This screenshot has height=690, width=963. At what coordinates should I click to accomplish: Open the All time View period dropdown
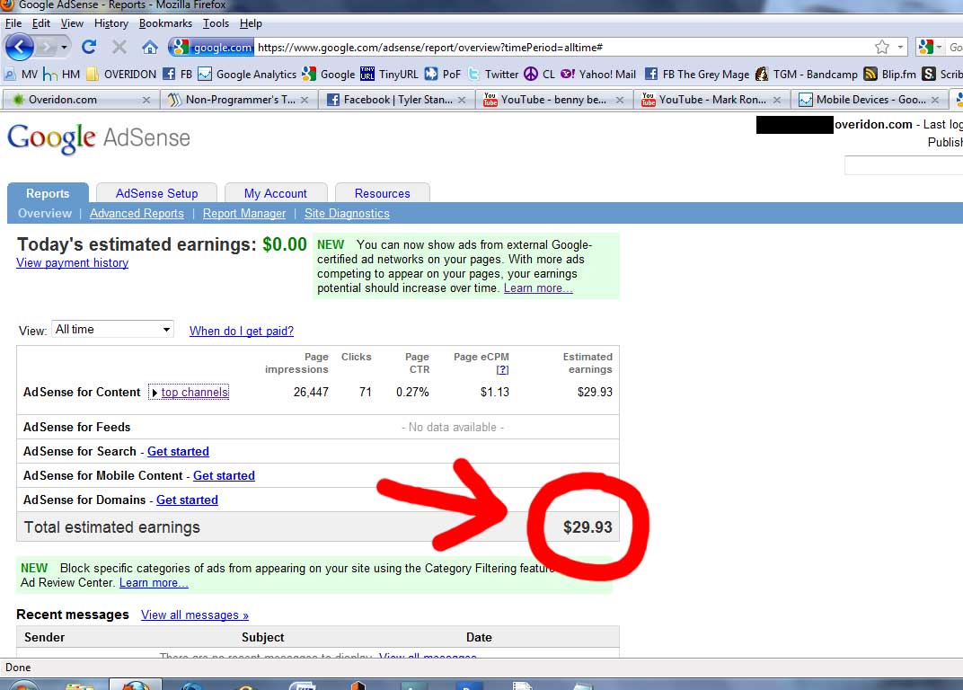pyautogui.click(x=113, y=330)
